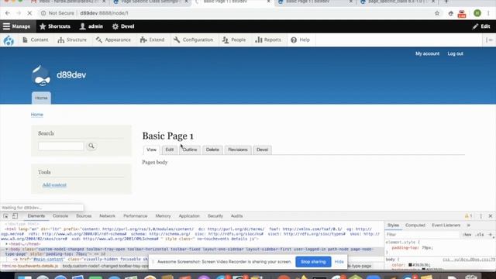Viewport: 496px width, 279px height.
Task: Click the search magnifier button
Action: [x=91, y=146]
